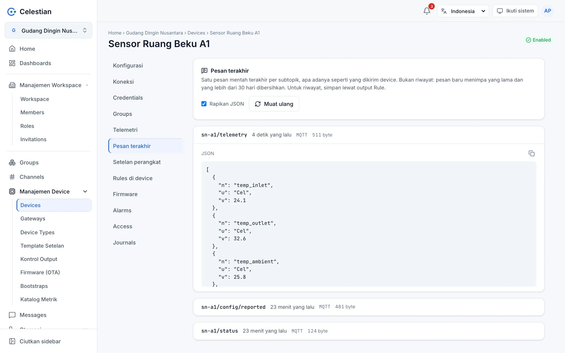Open Gateways in the sidebar
The width and height of the screenshot is (565, 353).
(54, 219)
